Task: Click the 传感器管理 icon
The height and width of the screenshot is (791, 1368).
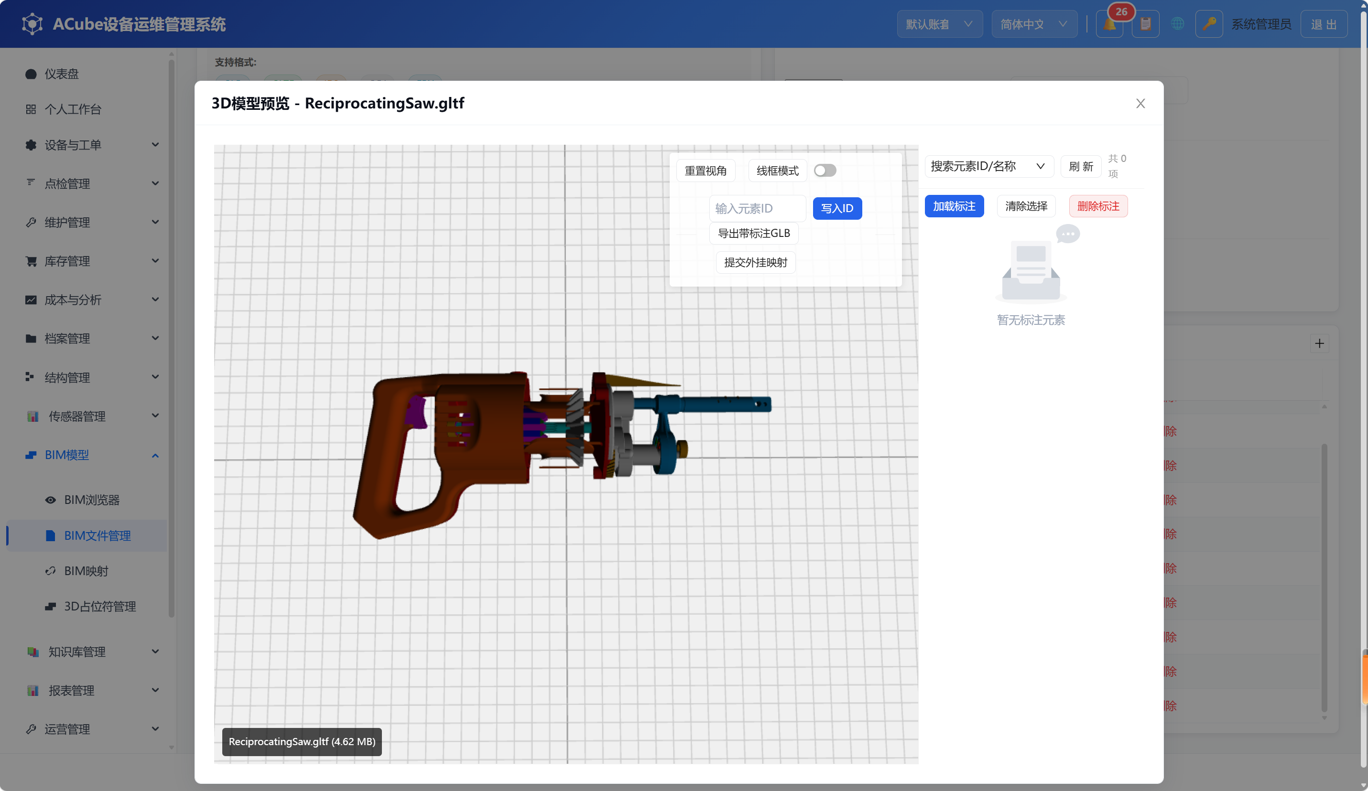Action: click(x=33, y=416)
